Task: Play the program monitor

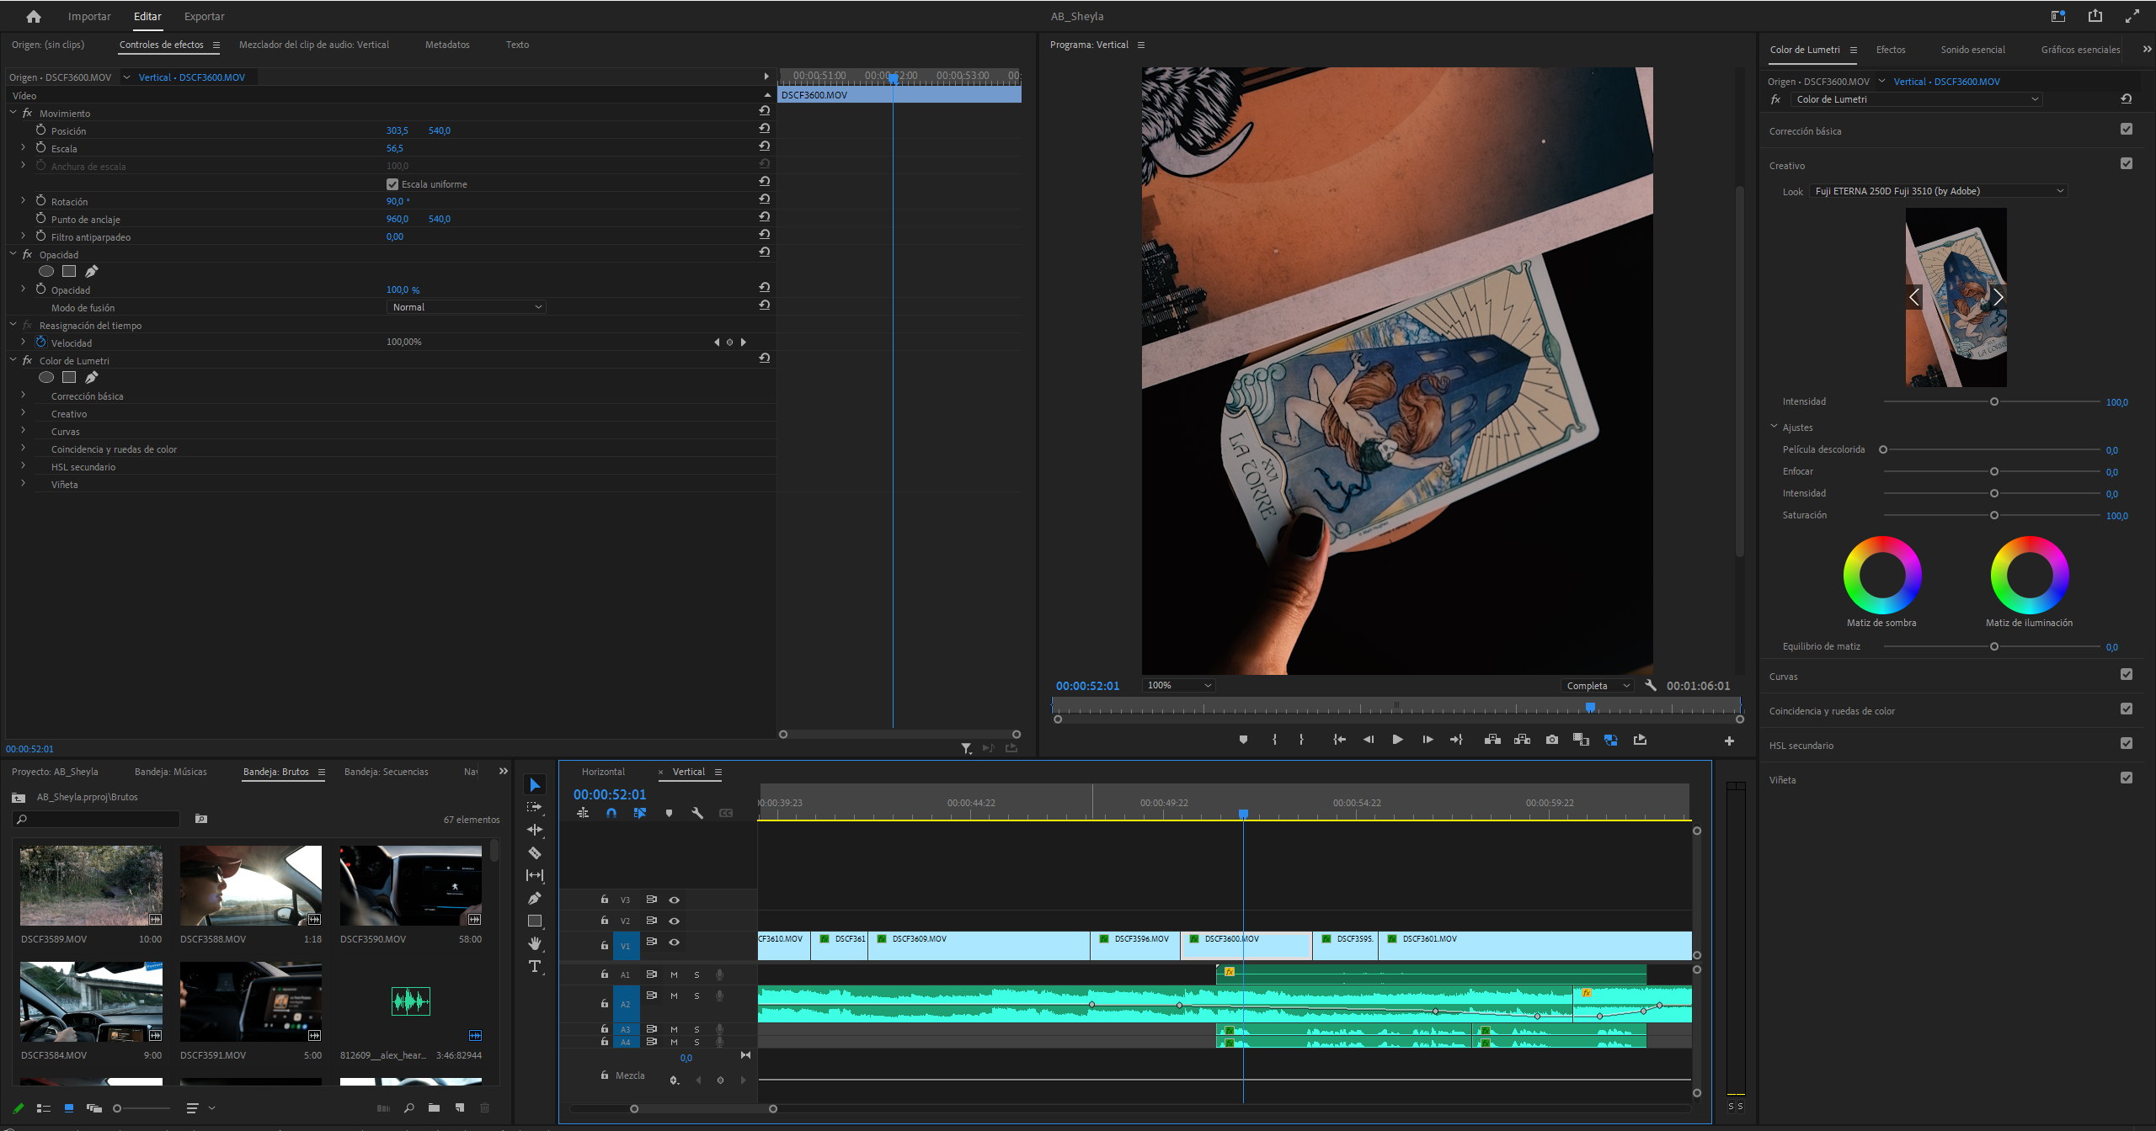Action: 1397,740
